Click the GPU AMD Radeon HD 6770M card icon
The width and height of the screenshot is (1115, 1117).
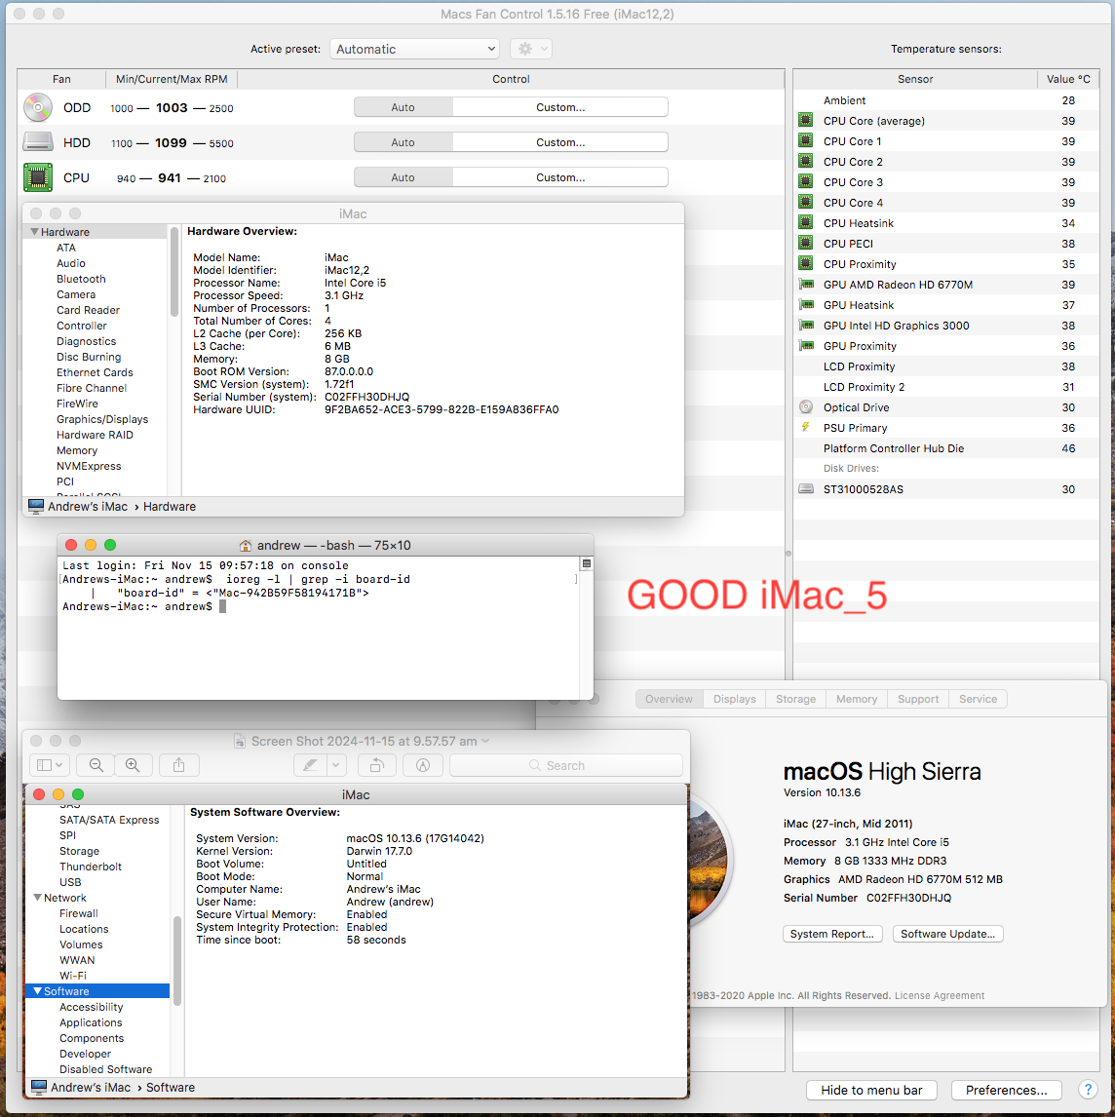click(806, 285)
